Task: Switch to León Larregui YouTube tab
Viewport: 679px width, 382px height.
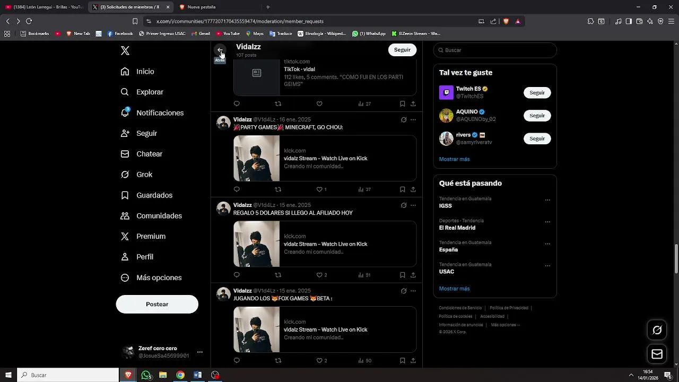Action: click(45, 7)
